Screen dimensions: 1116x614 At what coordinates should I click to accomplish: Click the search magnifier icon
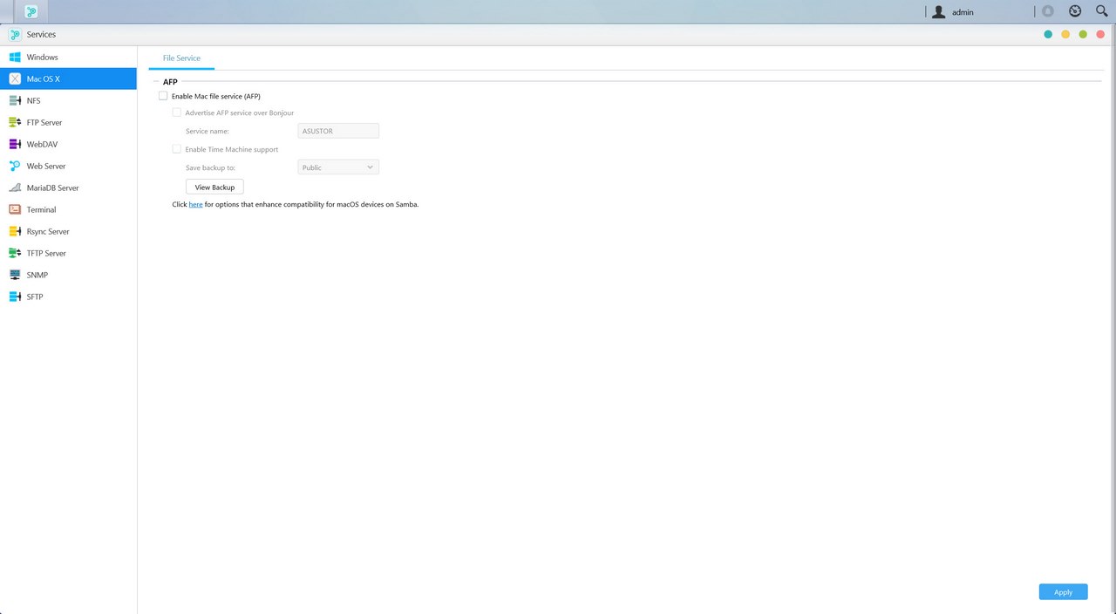1101,12
